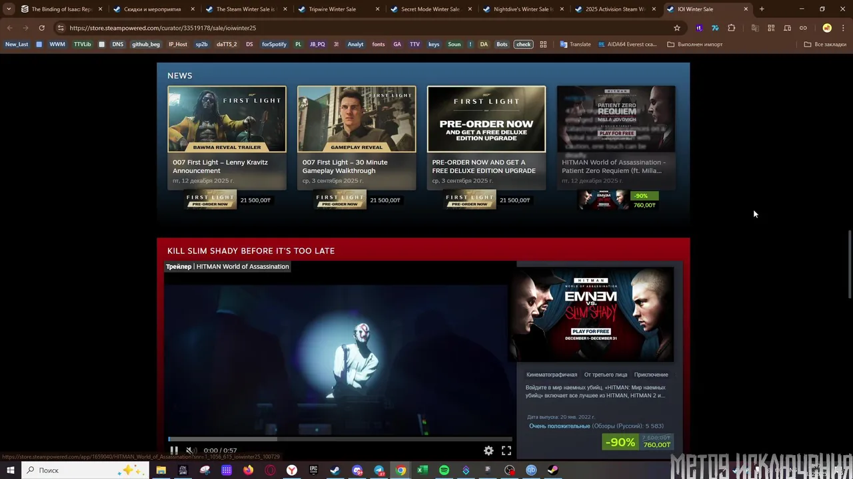The width and height of the screenshot is (853, 479).
Task: Click the 007 First Light – Lenny Kravitz Announcement title
Action: 221,166
